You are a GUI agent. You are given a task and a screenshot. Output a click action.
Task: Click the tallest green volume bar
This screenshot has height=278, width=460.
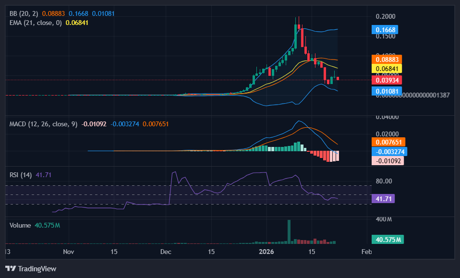[289, 231]
